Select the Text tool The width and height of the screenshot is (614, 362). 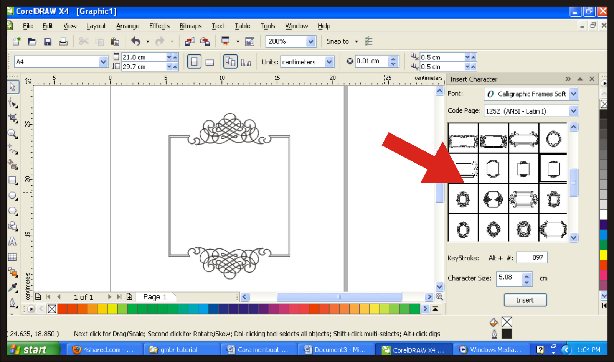pyautogui.click(x=13, y=242)
